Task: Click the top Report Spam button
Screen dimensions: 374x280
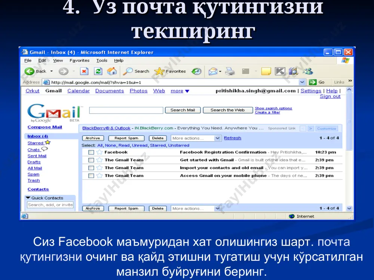Action: (x=126, y=138)
